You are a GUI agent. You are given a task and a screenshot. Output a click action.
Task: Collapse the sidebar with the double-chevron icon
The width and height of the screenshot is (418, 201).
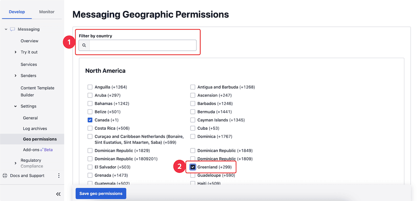[58, 194]
